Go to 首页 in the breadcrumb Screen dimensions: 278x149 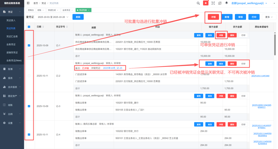pyautogui.click(x=36, y=3)
